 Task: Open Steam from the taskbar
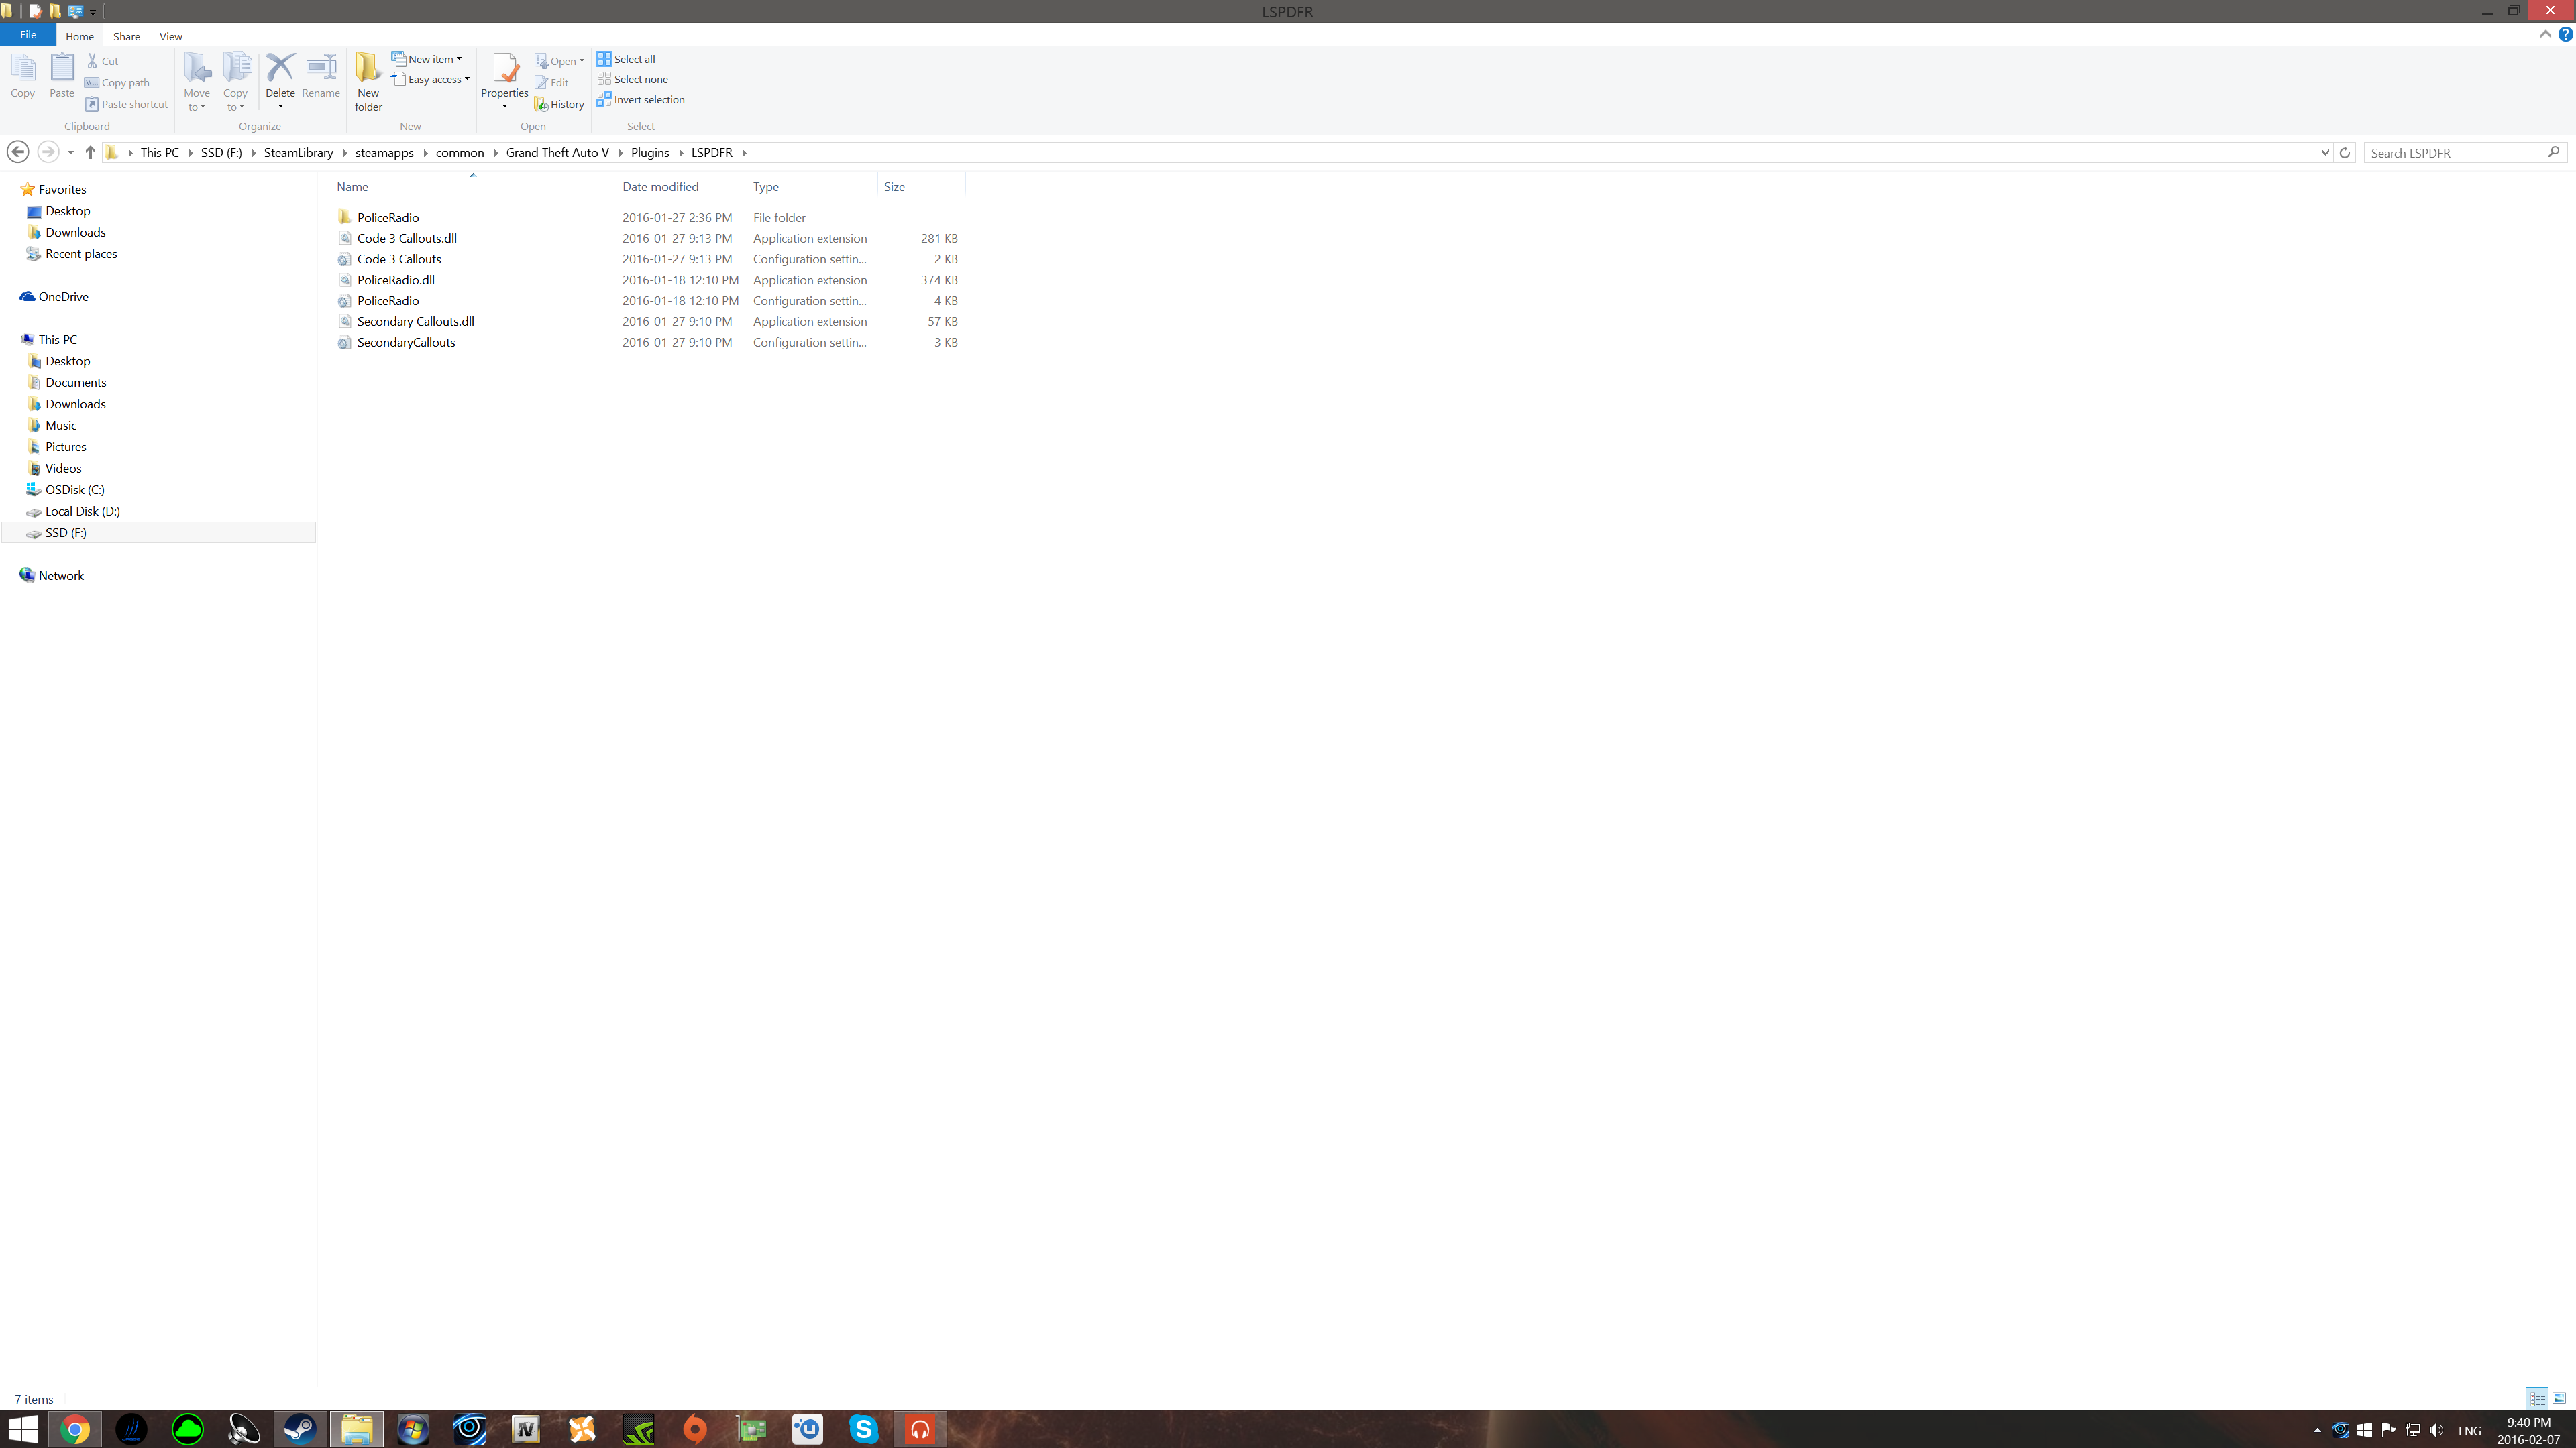pos(300,1429)
